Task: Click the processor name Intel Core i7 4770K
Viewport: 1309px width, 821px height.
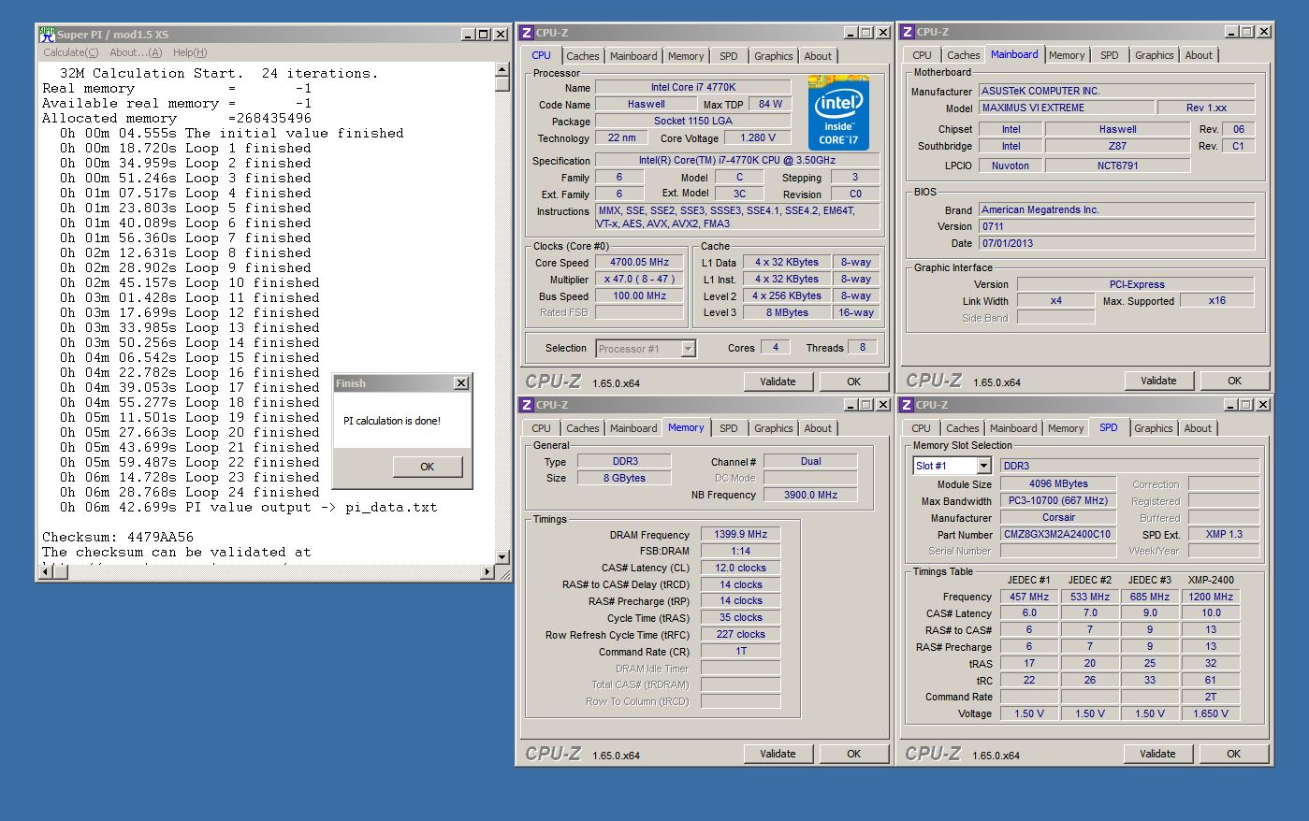Action: 693,87
